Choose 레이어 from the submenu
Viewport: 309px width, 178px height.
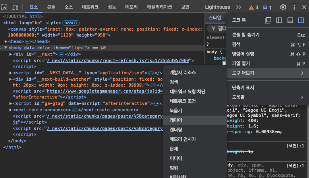[x=195, y=120]
